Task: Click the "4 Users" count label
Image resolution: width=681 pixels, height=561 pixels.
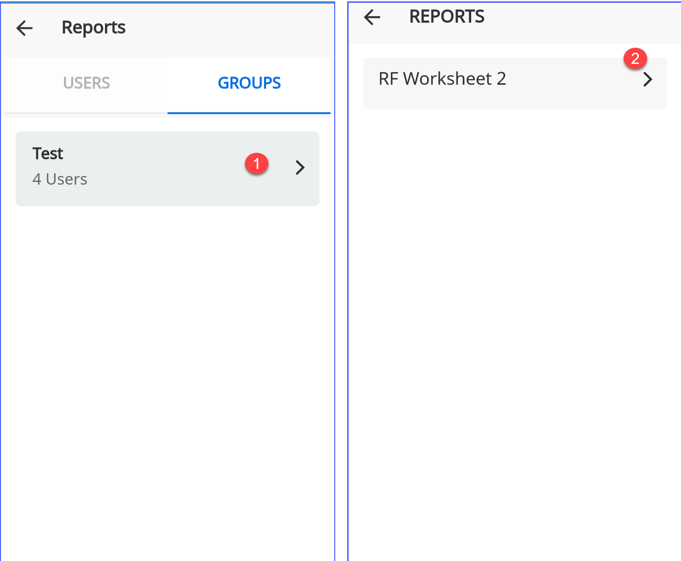Action: pos(60,180)
